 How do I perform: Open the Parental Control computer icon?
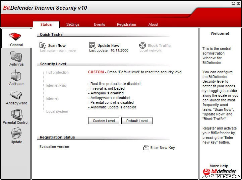click(17, 115)
